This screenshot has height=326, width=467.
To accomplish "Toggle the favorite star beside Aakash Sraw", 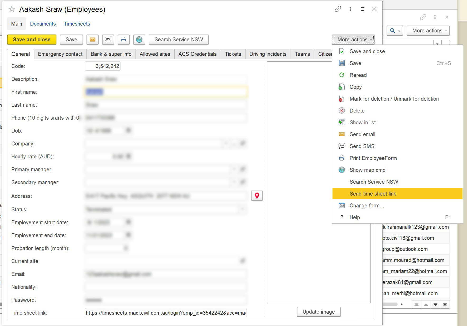I will (x=11, y=9).
